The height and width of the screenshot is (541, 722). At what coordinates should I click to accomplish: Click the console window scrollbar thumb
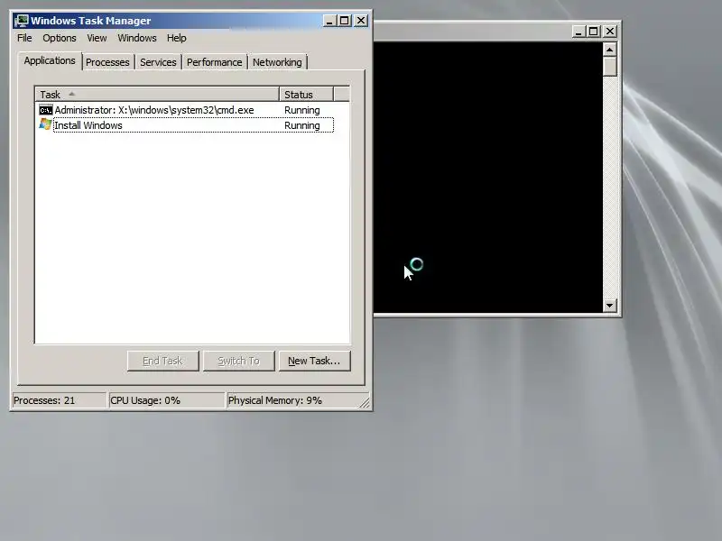pyautogui.click(x=610, y=67)
